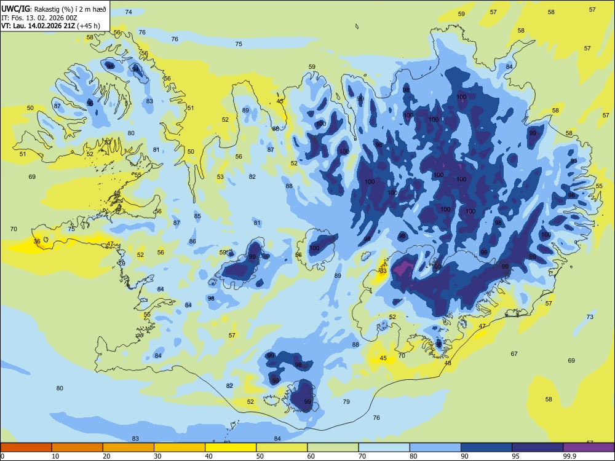Screen dimensions: 615x461
Task: Click the humidity value '94' on the map
Action: [136, 69]
